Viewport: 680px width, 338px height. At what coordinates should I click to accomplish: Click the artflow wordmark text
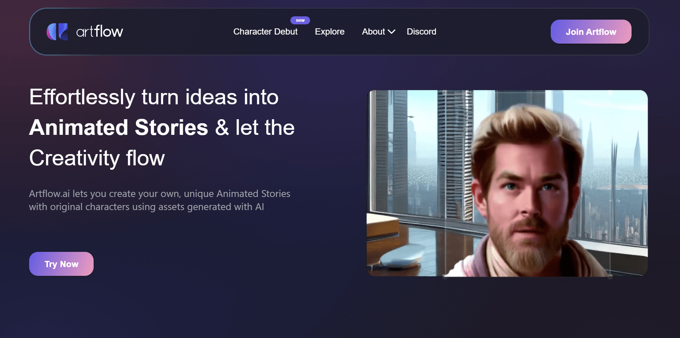point(99,32)
